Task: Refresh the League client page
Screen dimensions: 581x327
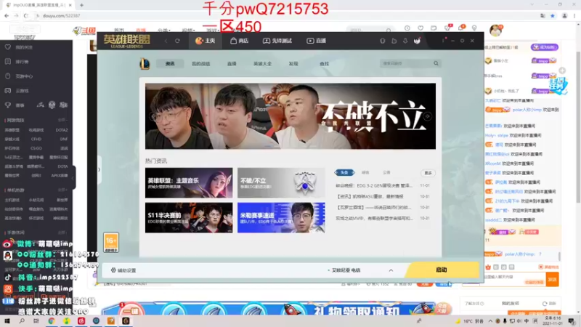Action: [x=177, y=41]
